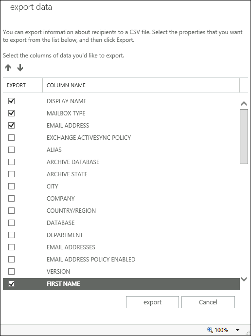Uncheck the MAILBOX TYPE checkbox

(11, 113)
